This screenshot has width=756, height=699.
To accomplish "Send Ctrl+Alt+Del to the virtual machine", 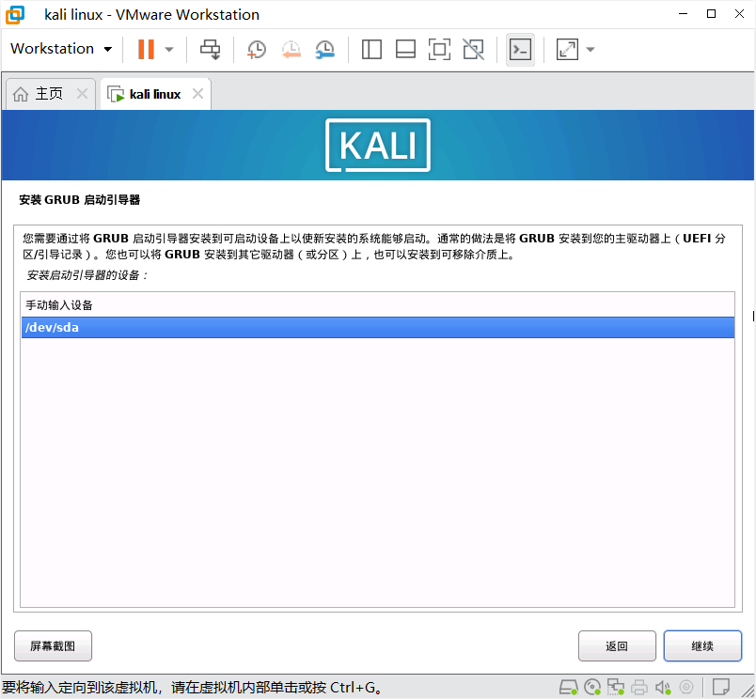I will point(211,49).
